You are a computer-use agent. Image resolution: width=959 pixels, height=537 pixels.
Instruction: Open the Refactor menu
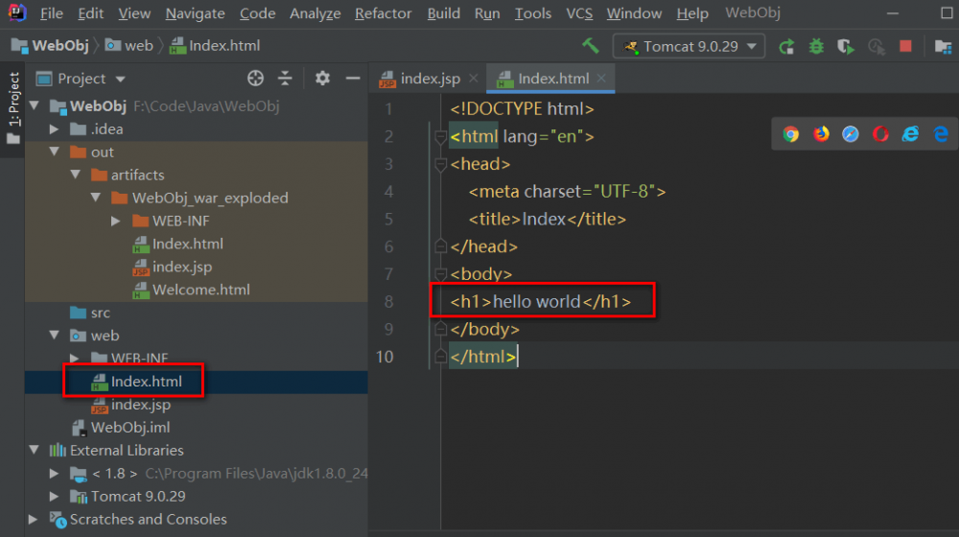(383, 12)
